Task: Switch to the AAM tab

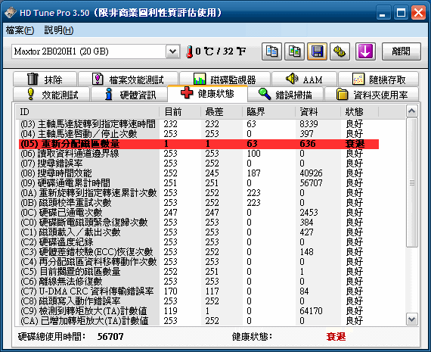Action: click(304, 79)
